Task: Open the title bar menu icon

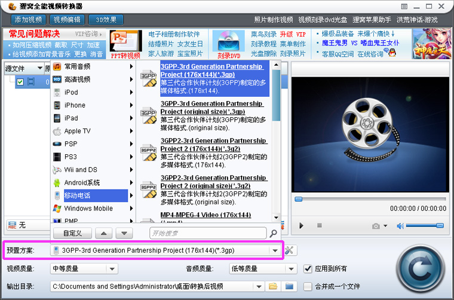Action: click(x=404, y=7)
